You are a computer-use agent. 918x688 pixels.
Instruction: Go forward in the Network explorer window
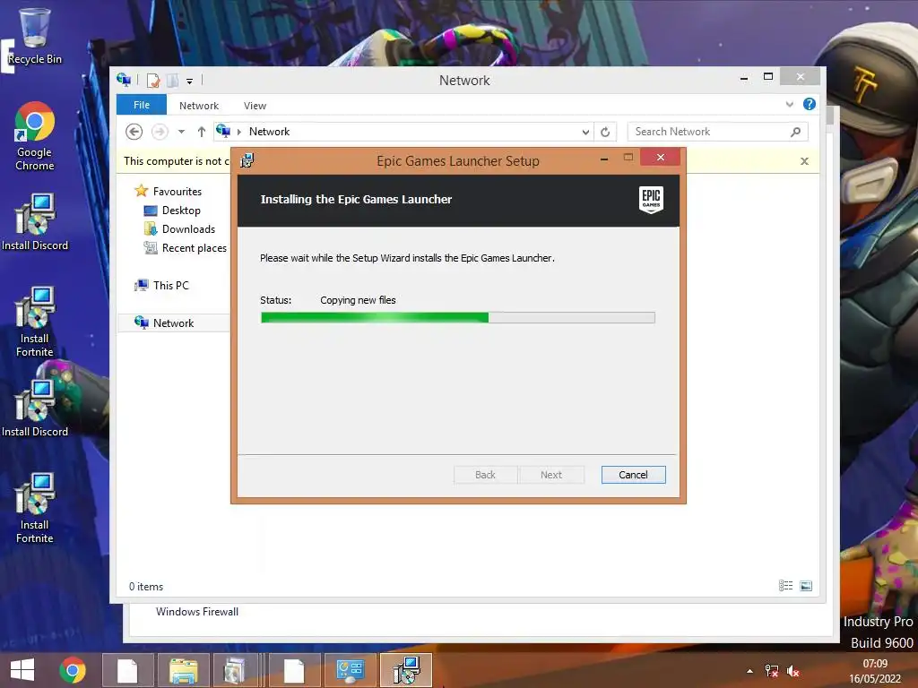[160, 132]
